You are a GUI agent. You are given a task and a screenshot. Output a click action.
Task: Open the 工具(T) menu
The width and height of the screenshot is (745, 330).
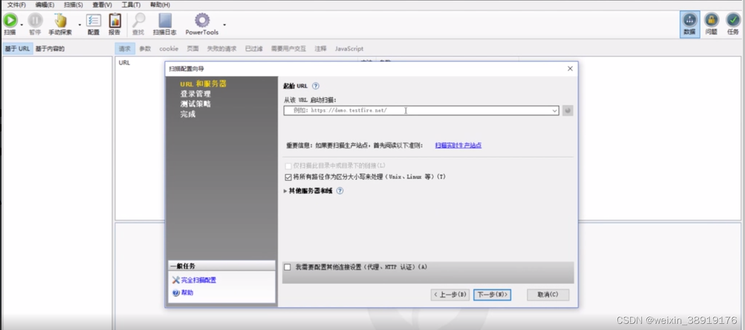tap(131, 5)
